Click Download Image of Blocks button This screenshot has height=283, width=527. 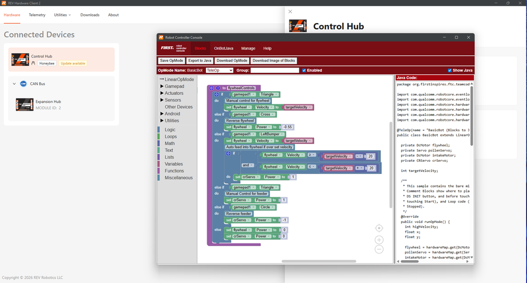pyautogui.click(x=274, y=61)
